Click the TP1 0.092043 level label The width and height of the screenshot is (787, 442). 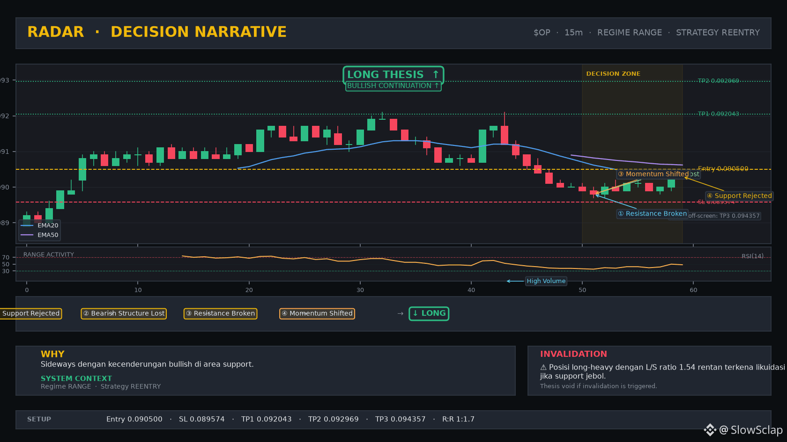(x=718, y=114)
